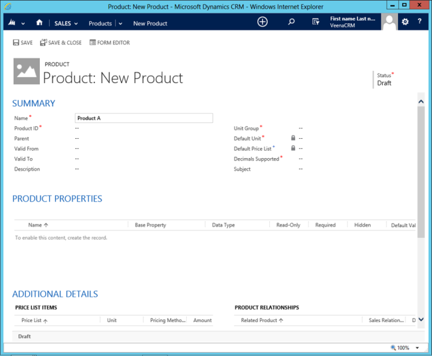Expand the Products dropdown chevron

tap(120, 24)
